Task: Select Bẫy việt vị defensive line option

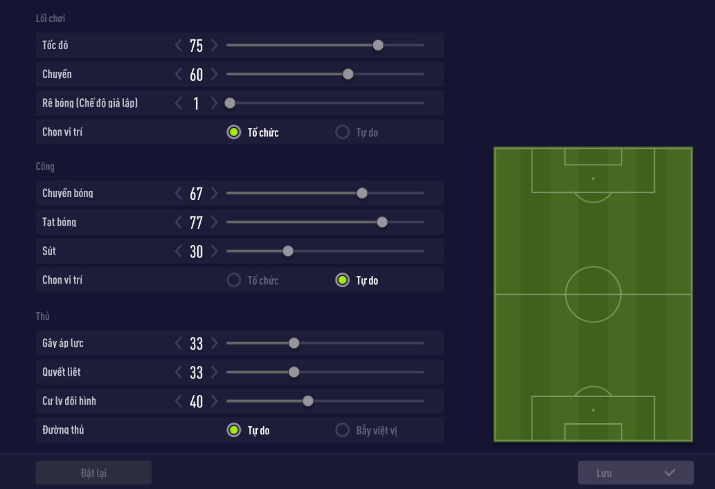Action: [342, 430]
